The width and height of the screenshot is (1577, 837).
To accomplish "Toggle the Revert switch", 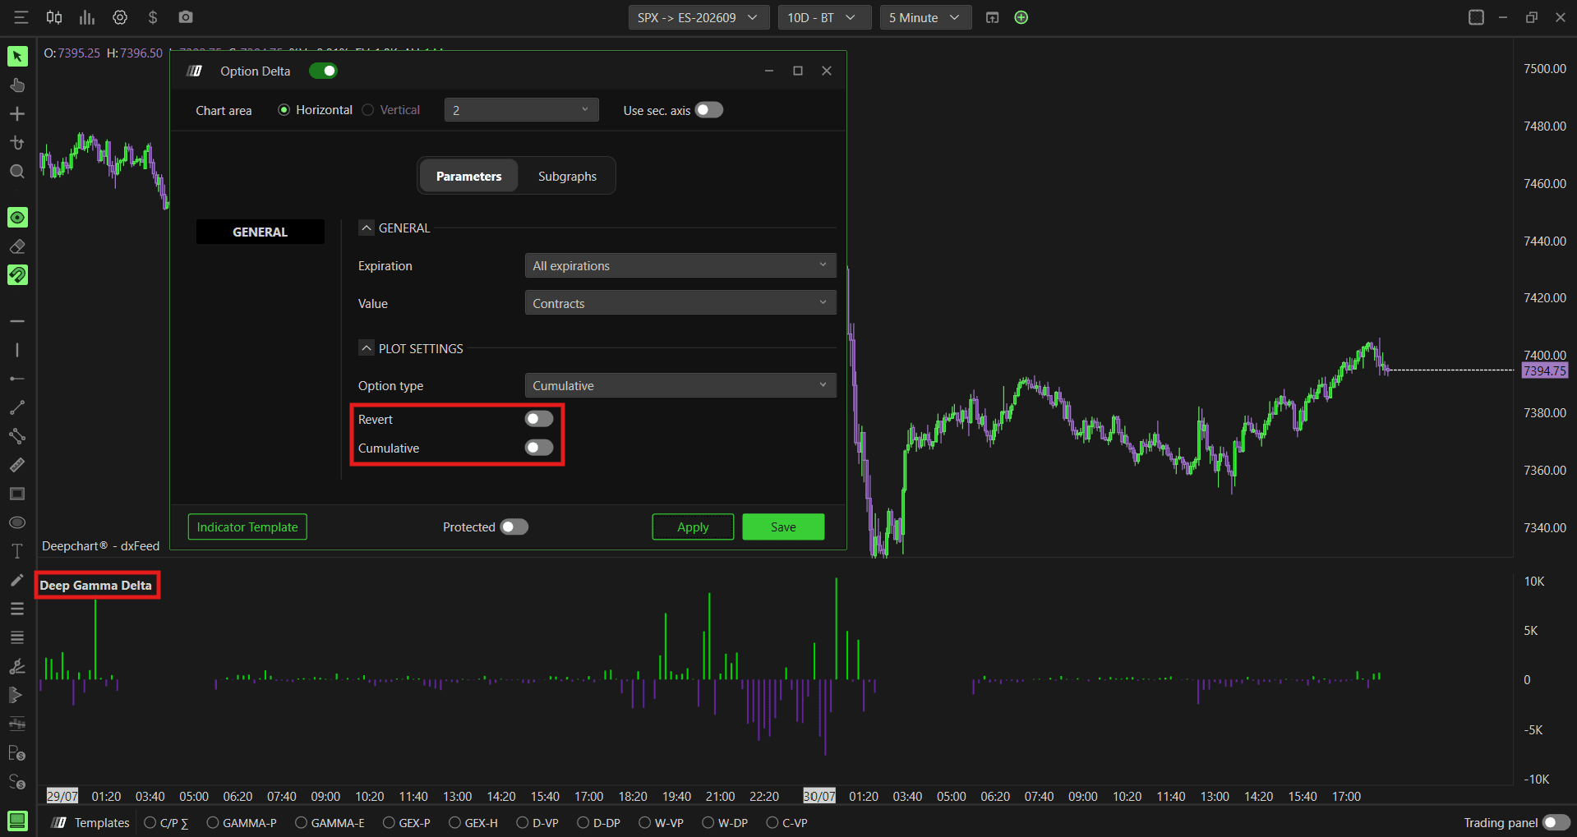I will (539, 419).
